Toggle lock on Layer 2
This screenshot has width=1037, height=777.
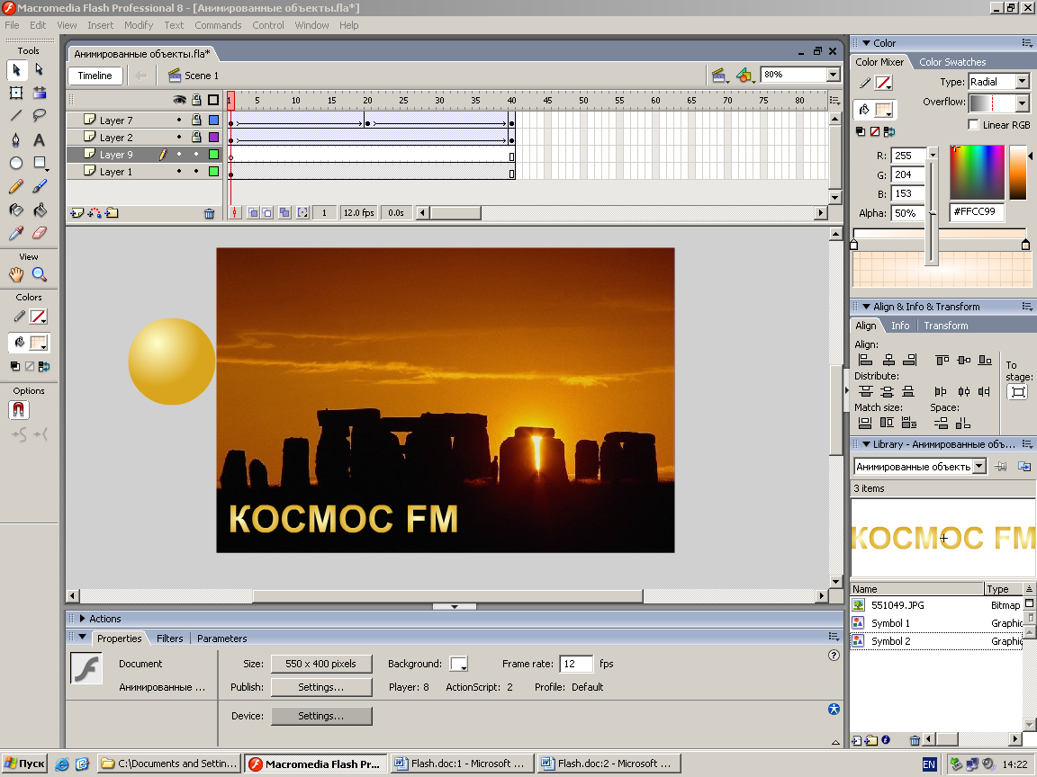click(196, 137)
